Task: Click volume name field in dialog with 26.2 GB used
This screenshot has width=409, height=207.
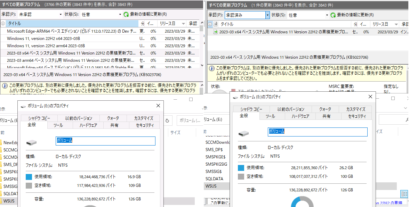Action: coord(318,132)
